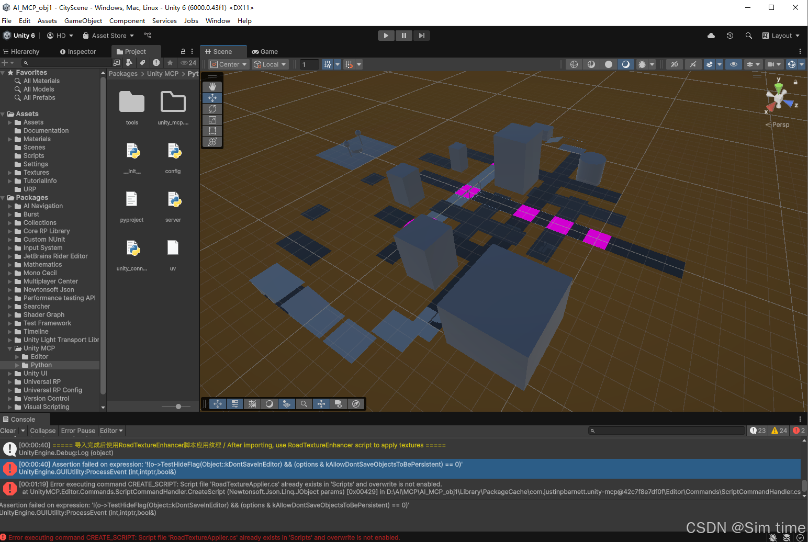Select shaded draw mode icon

click(626, 64)
